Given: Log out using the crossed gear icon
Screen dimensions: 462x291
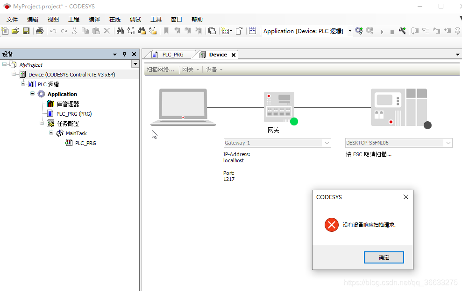Looking at the screenshot, I should pos(370,31).
